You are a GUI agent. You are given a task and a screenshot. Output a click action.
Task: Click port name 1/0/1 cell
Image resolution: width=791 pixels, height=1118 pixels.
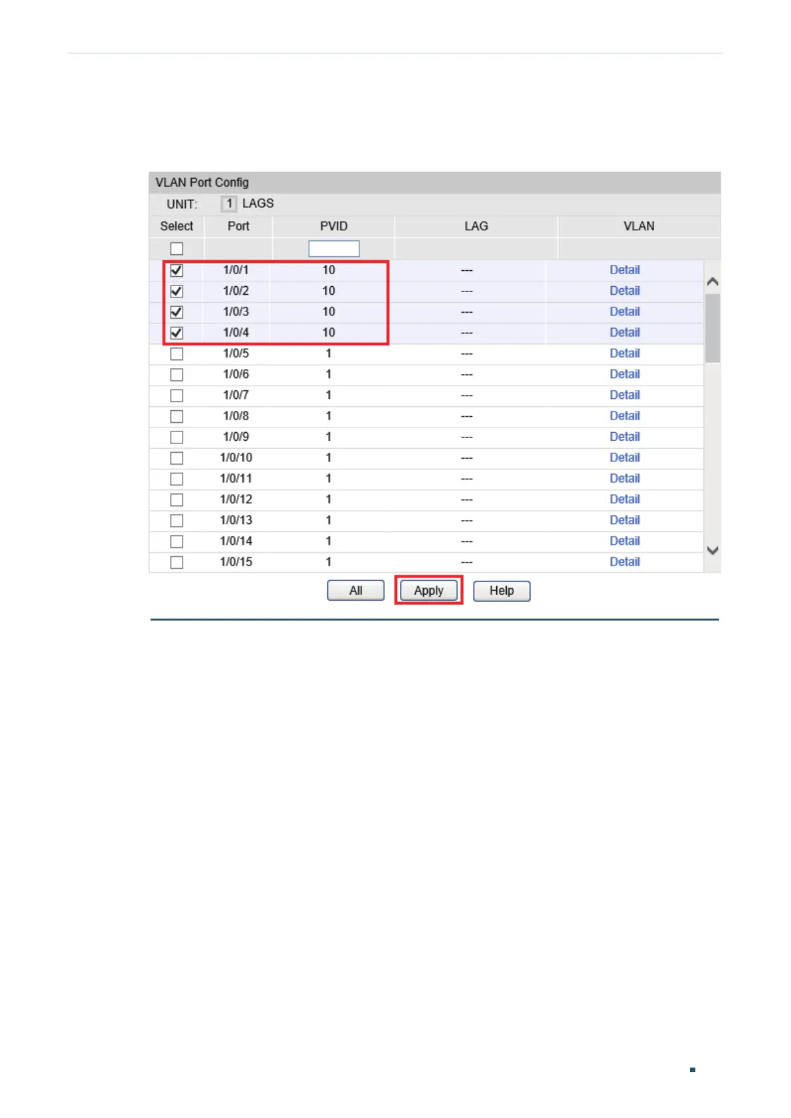[236, 270]
